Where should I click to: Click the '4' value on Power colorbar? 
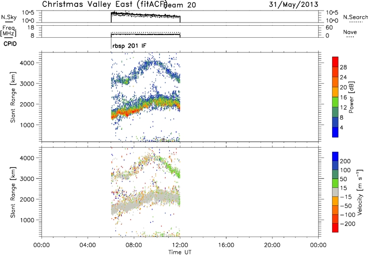342,127
